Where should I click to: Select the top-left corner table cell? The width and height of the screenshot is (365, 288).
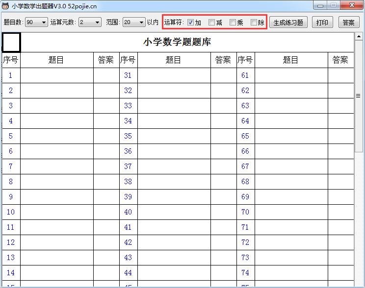(x=11, y=43)
